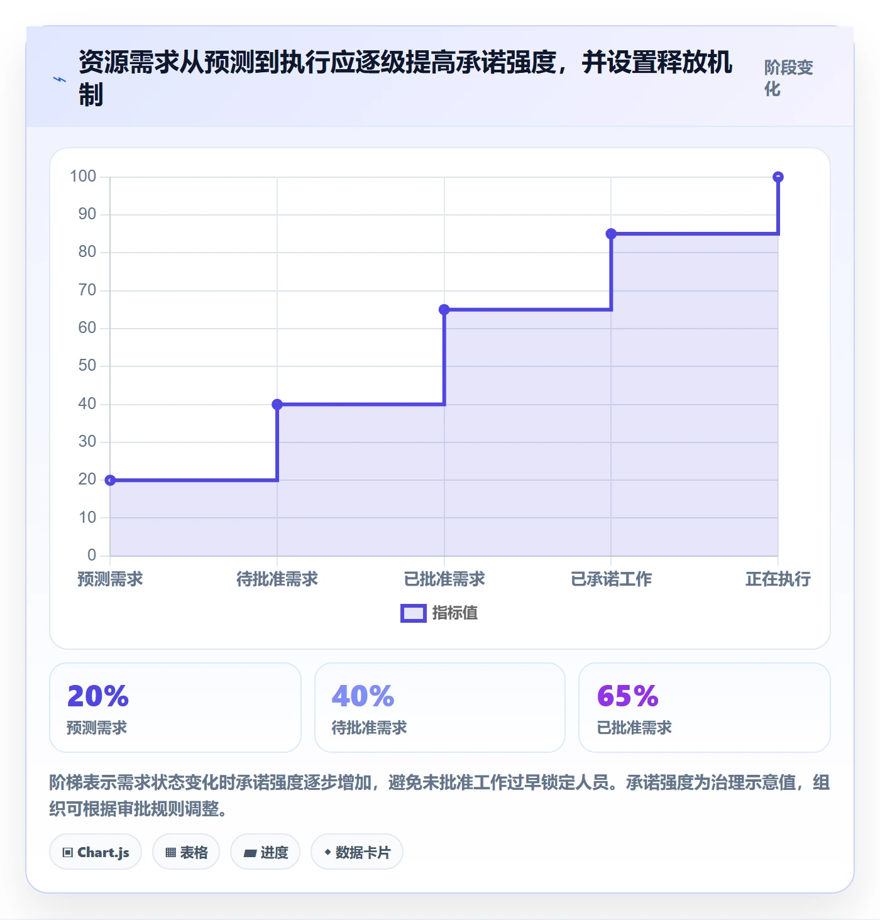The width and height of the screenshot is (880, 920).
Task: Select the 数据卡片 tag chip
Action: click(357, 852)
